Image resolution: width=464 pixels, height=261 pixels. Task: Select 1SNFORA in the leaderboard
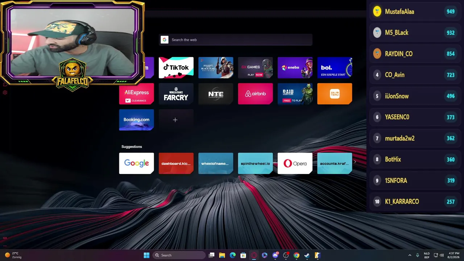click(x=415, y=181)
